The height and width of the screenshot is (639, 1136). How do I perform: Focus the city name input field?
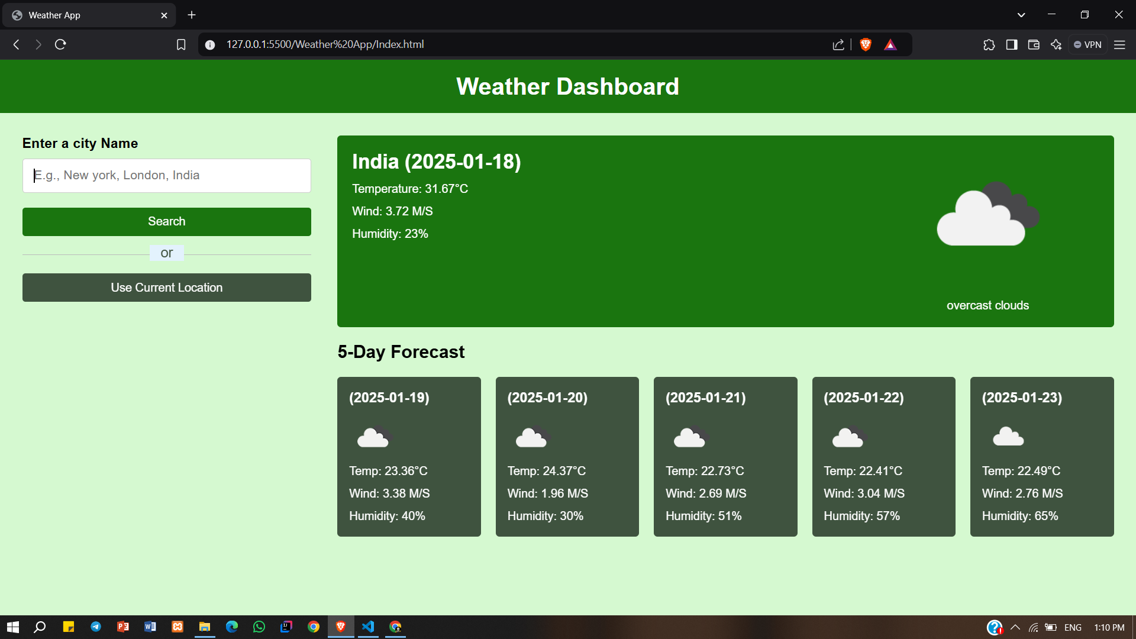coord(167,176)
